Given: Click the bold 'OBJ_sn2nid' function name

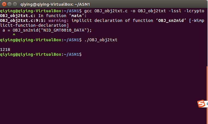Looking at the screenshot, I should 171,20.
